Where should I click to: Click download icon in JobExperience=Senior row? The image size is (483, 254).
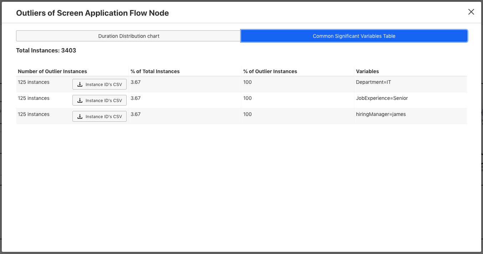tap(80, 101)
